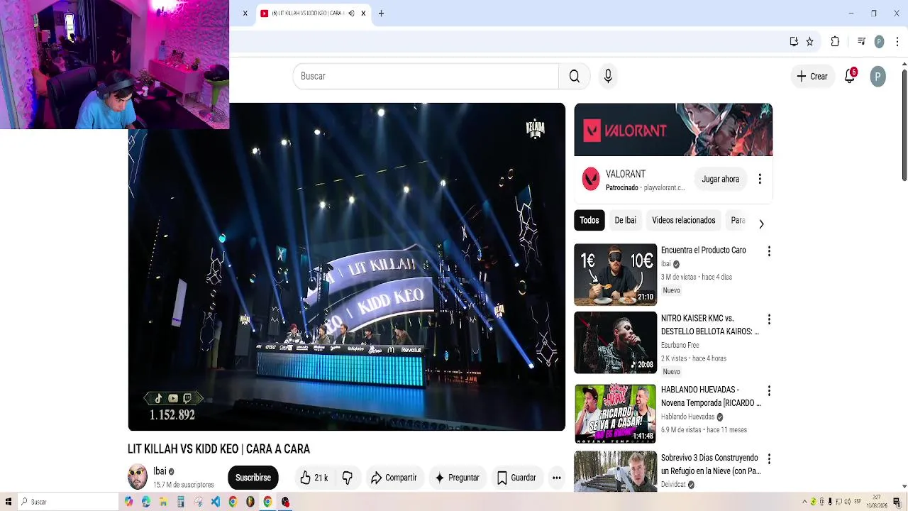Click the Esurbano Free channel name
Viewport: 908px width, 511px height.
coord(680,345)
